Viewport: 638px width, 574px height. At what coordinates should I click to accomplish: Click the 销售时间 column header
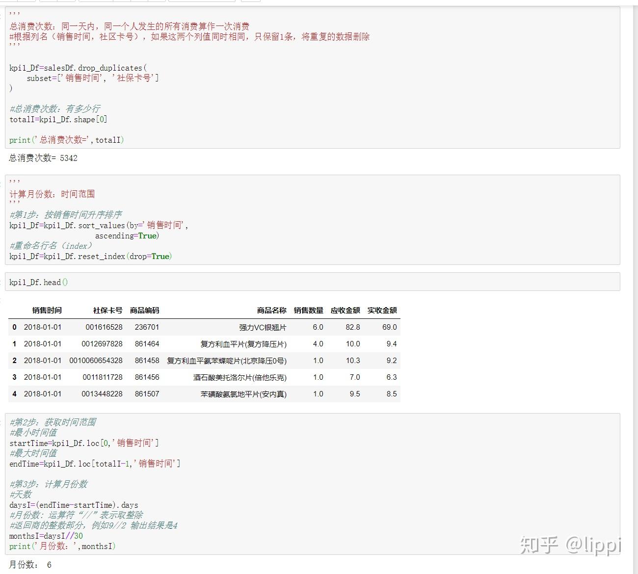47,310
